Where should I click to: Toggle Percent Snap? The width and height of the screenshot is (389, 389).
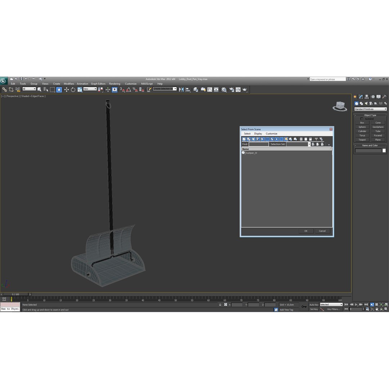click(135, 90)
